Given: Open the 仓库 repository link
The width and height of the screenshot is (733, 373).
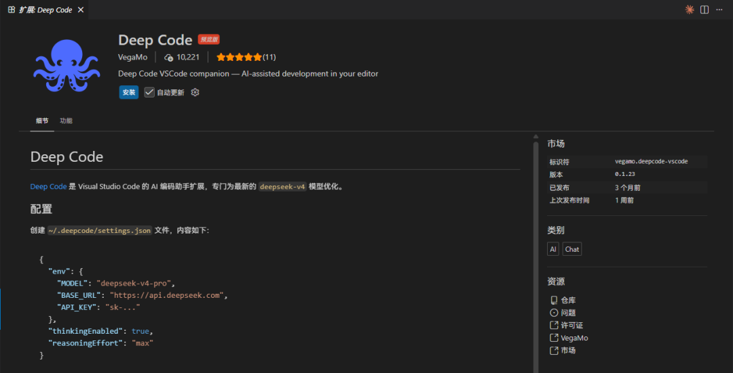Looking at the screenshot, I should [568, 301].
